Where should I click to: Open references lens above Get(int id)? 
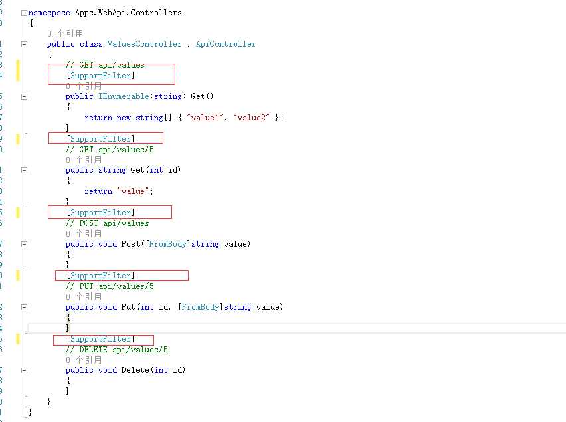(x=84, y=160)
